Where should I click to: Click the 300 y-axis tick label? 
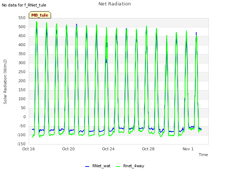pos(22,63)
